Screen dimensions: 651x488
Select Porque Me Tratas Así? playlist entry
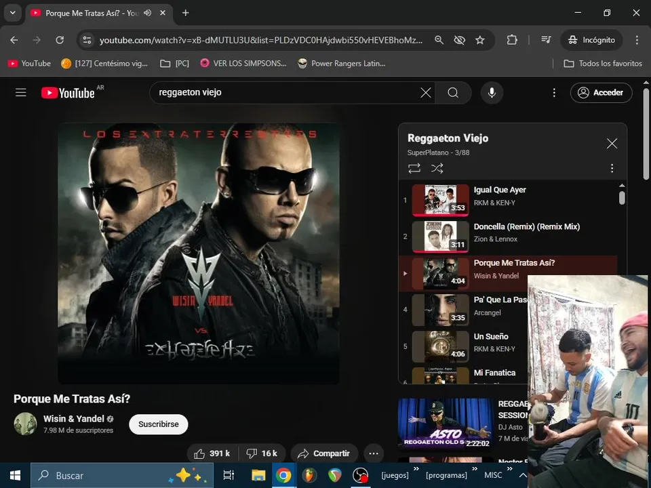508,273
